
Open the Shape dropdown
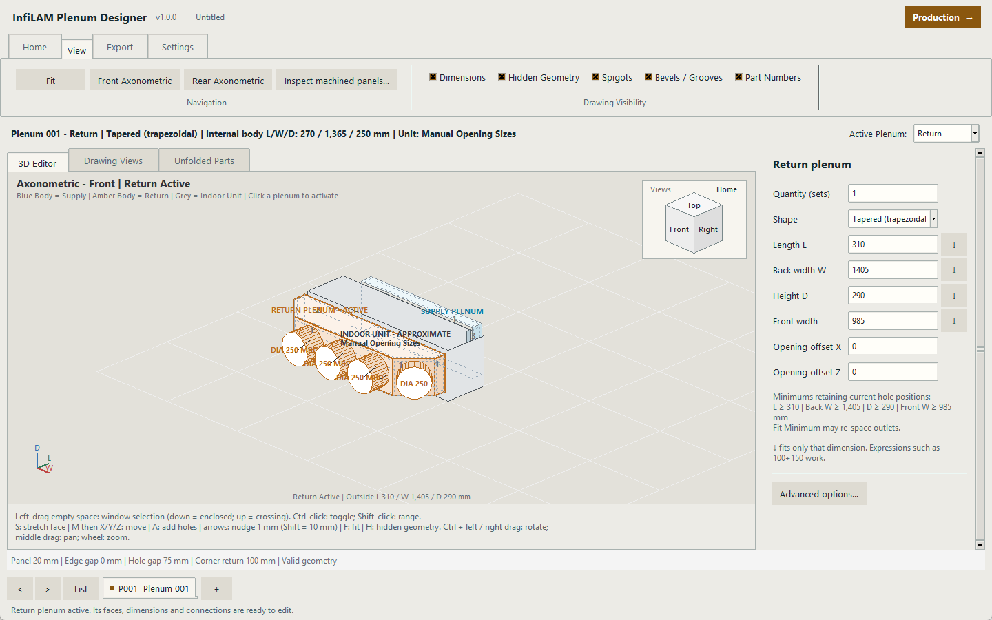(x=893, y=219)
